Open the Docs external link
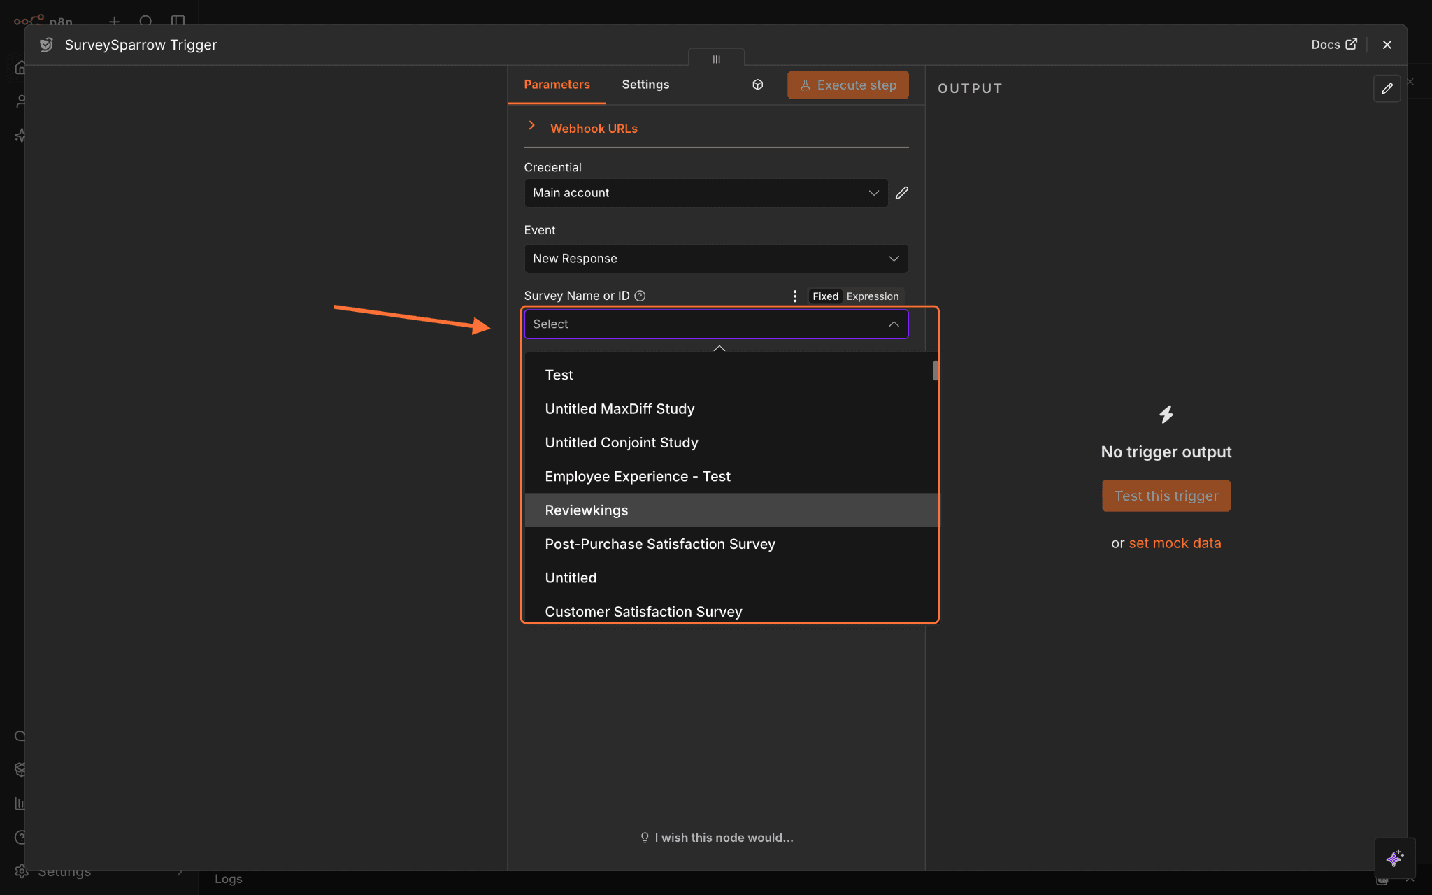 pos(1333,44)
